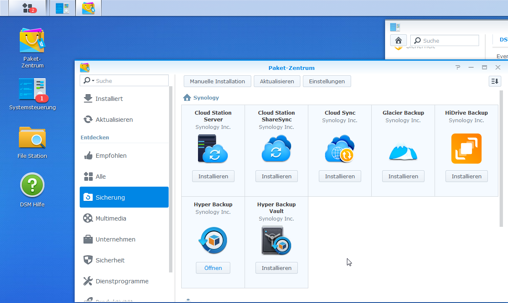Click the Glacier Backup package icon
508x303 pixels.
[403, 151]
